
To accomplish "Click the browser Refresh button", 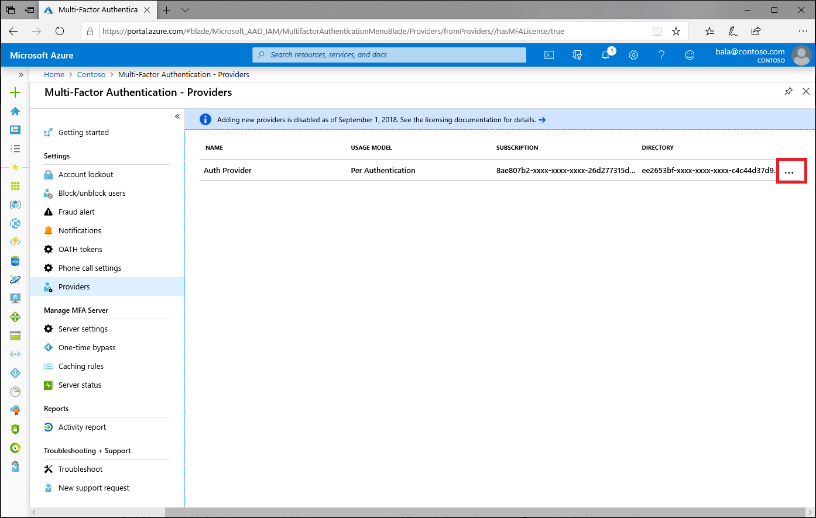I will coord(60,31).
